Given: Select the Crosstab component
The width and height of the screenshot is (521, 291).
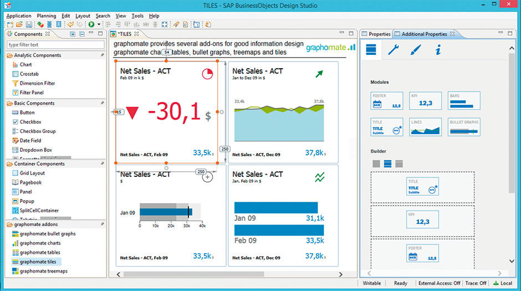Looking at the screenshot, I should [x=25, y=74].
